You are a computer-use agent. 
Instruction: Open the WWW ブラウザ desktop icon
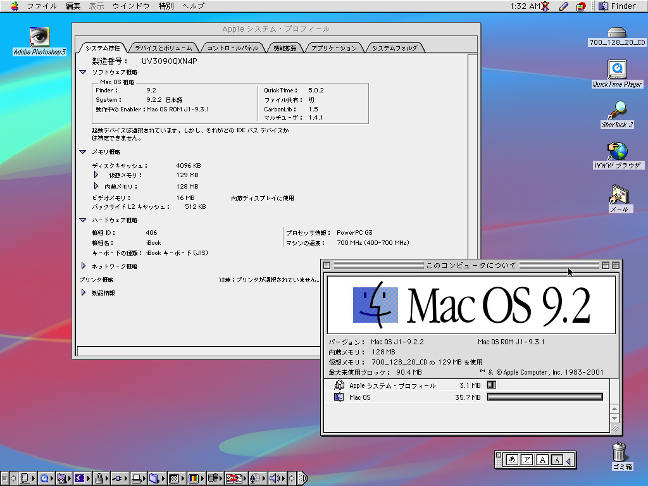(618, 151)
